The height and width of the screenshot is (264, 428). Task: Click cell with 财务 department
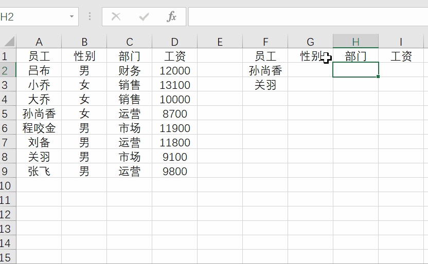point(130,70)
